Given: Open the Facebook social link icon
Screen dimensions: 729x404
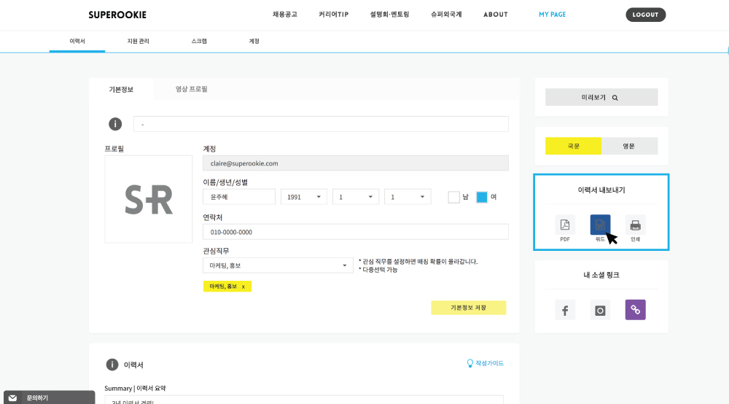Looking at the screenshot, I should [x=565, y=310].
